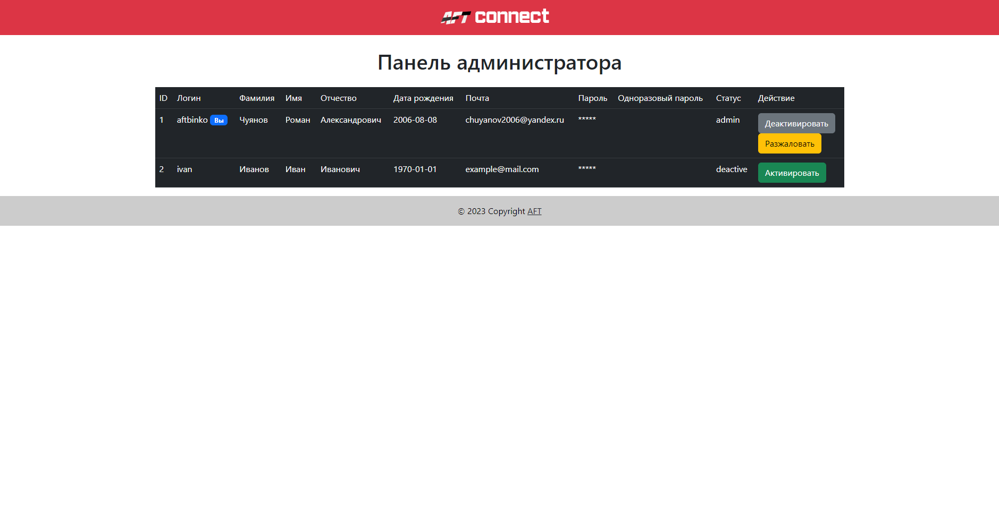
Task: Click the "© 2023 Copyright" footer text
Action: pos(491,211)
